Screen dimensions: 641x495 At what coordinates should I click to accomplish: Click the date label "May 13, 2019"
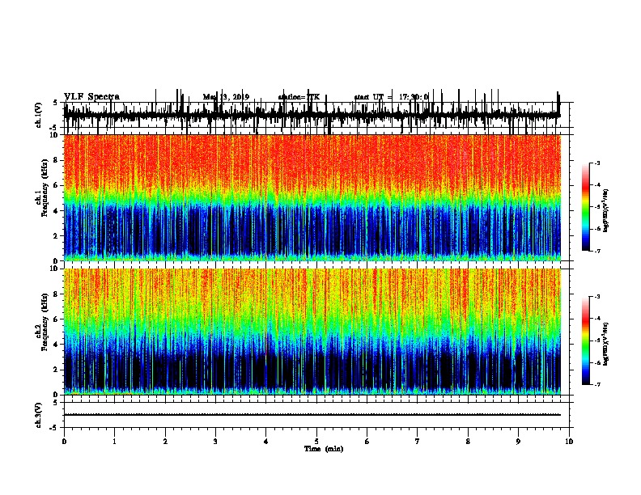[226, 97]
